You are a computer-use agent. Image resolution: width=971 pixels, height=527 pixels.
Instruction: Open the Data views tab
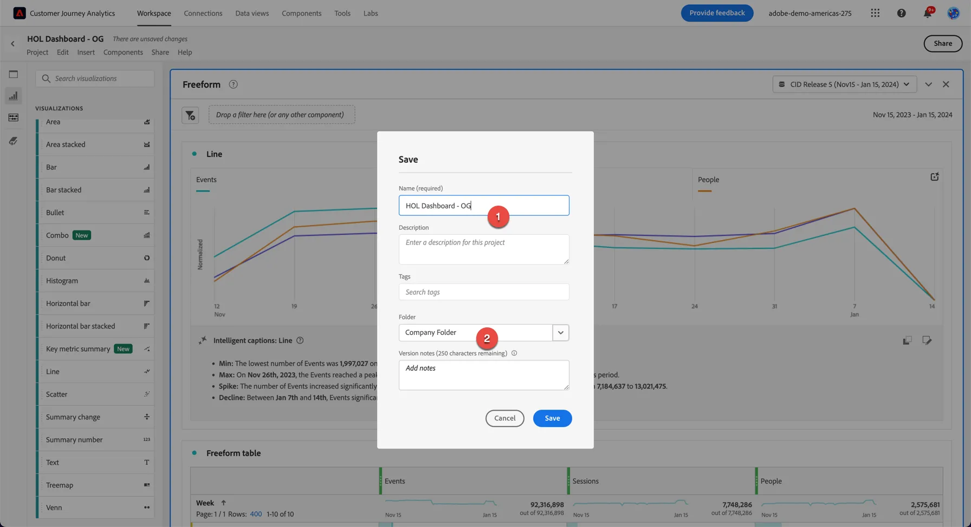[252, 13]
